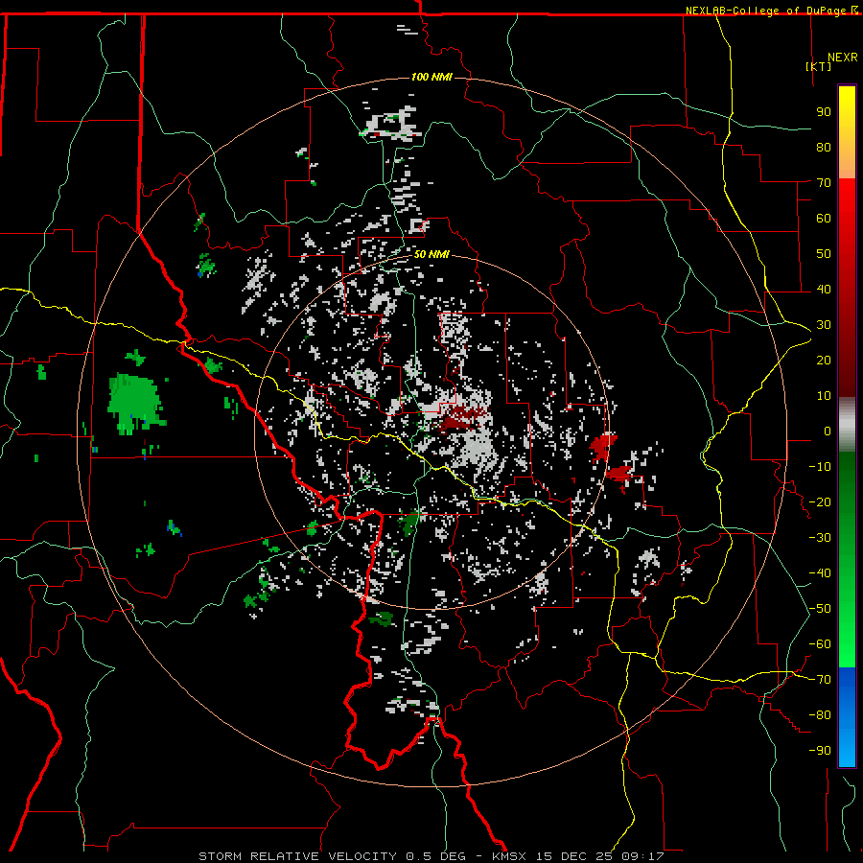Click the 70 value on the velocity scale
This screenshot has width=863, height=863.
click(824, 183)
